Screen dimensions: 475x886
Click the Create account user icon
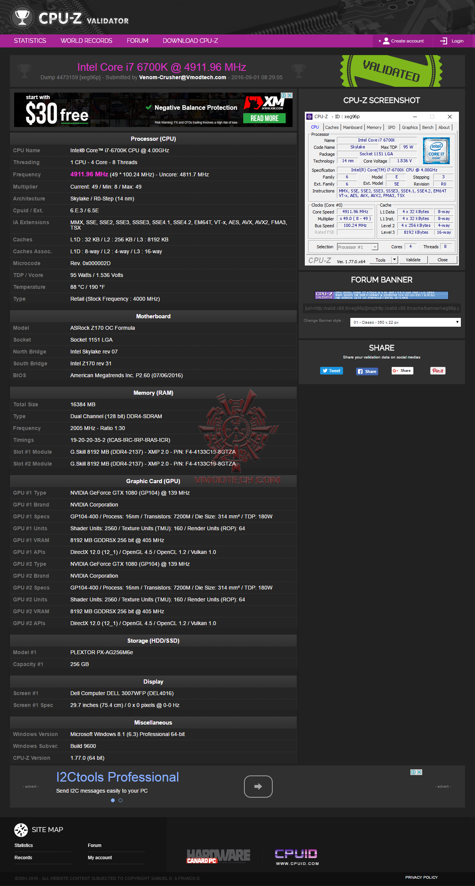[386, 41]
